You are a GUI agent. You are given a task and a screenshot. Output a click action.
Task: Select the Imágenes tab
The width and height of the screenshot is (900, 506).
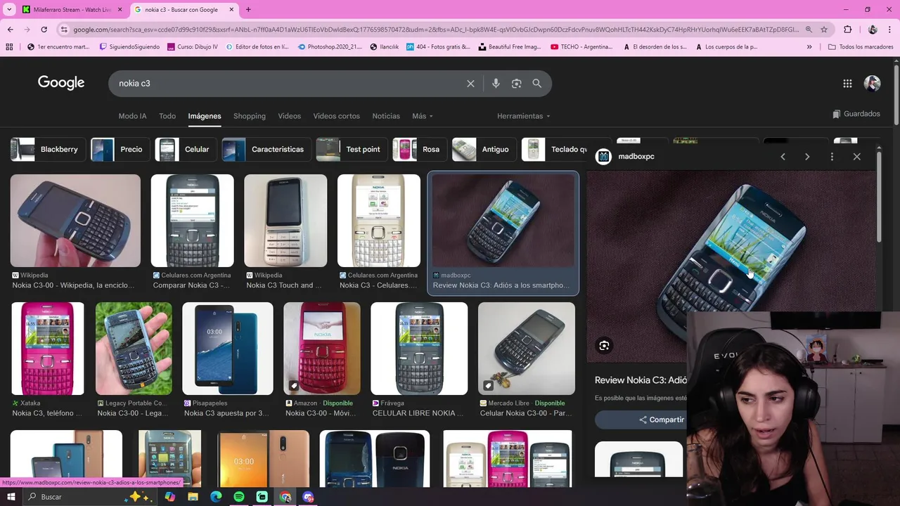[x=205, y=116]
